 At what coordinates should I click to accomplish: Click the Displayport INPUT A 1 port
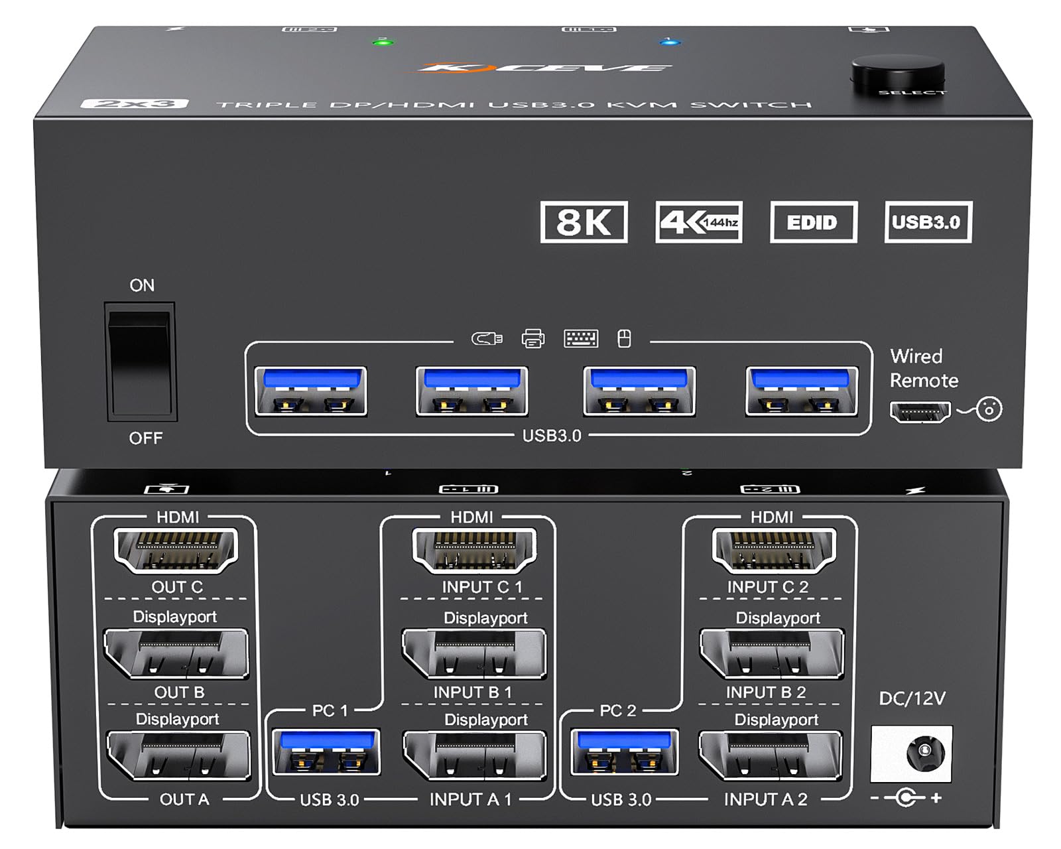tap(474, 756)
